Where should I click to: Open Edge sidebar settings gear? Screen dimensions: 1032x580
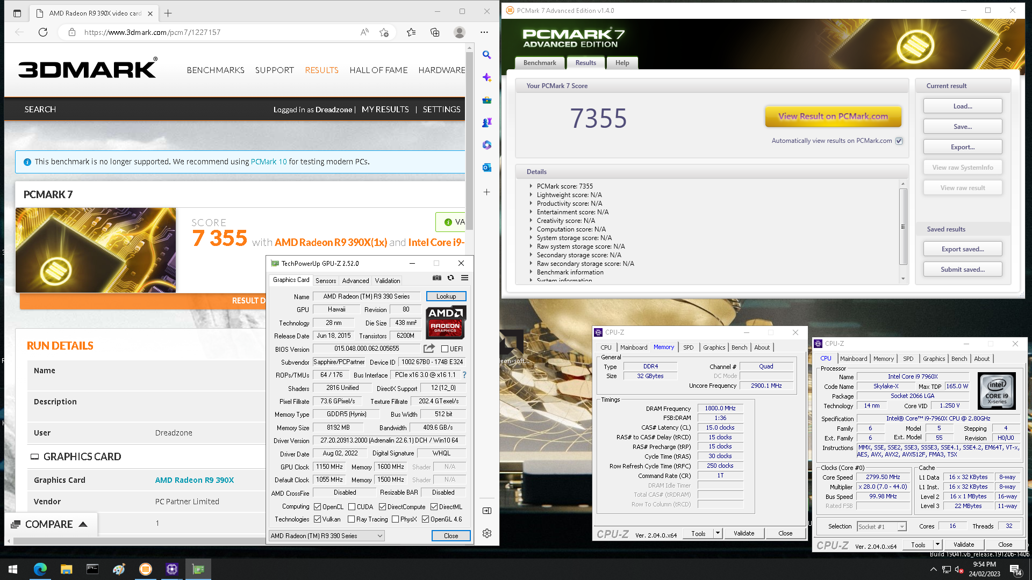point(486,533)
